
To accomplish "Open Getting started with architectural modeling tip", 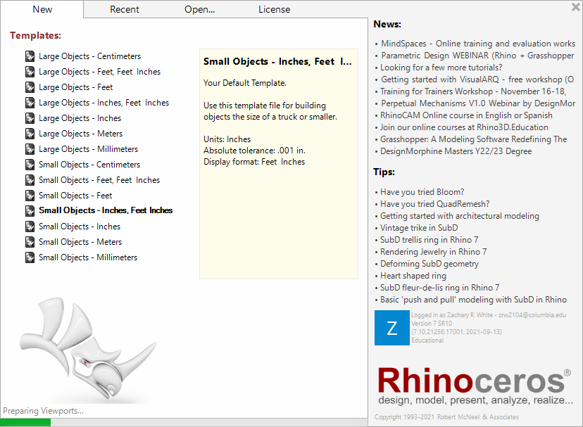I will tap(460, 215).
